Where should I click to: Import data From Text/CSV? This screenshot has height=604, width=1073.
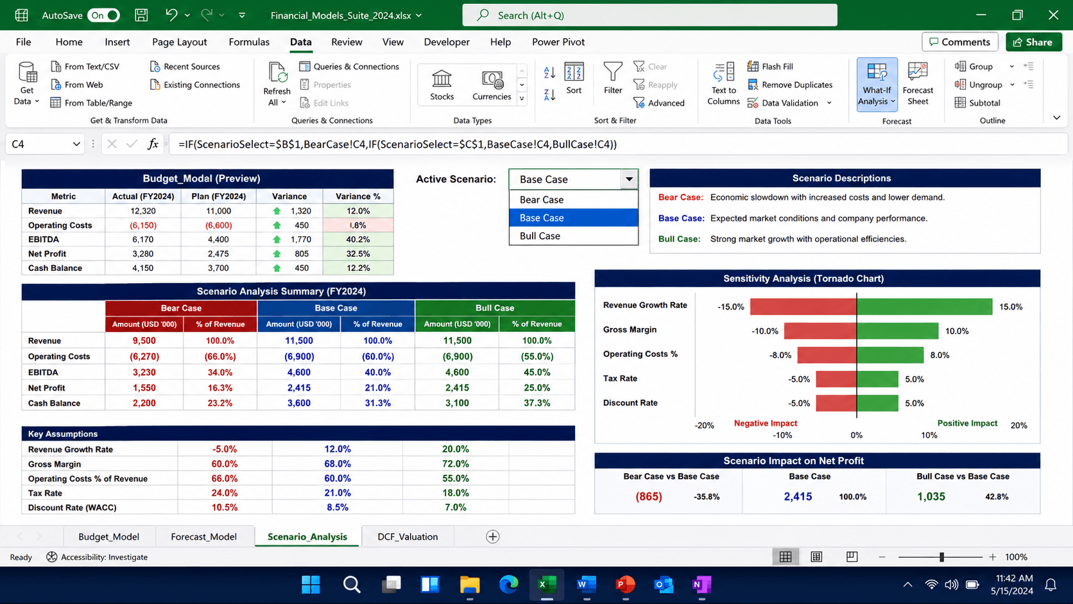(85, 66)
